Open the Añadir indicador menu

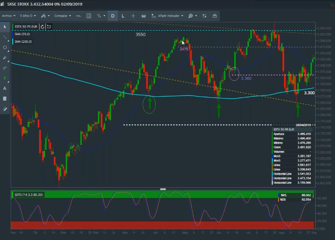point(167,16)
